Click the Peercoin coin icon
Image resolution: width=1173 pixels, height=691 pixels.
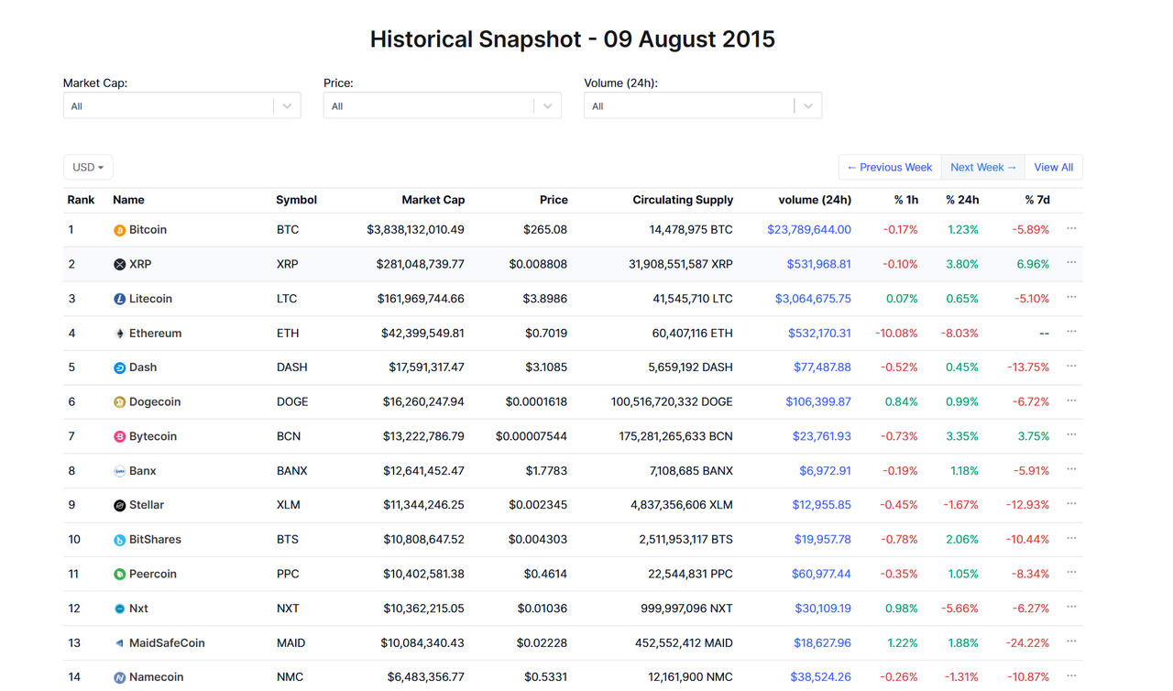[119, 575]
